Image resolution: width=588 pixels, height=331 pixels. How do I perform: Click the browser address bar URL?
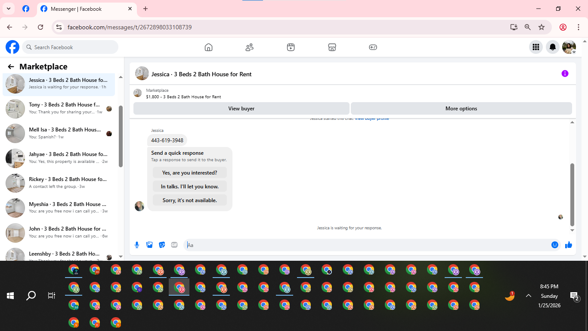130,27
